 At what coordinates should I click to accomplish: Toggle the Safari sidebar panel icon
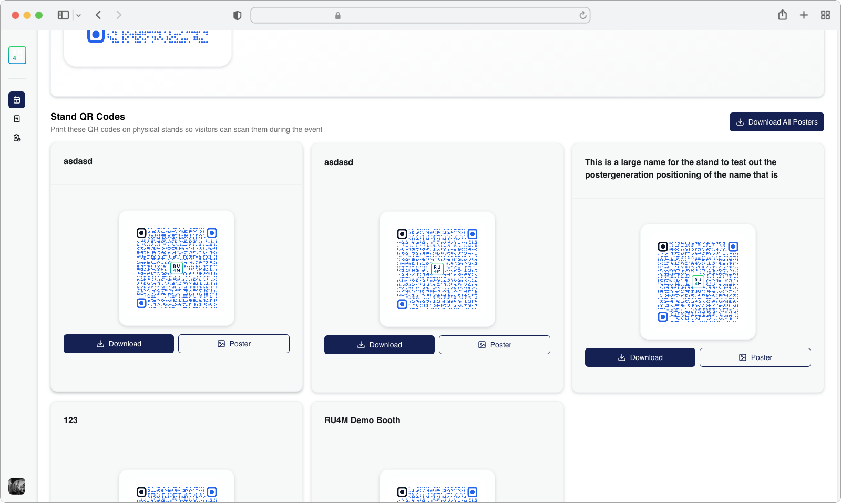point(63,15)
